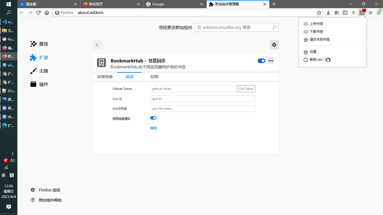
Task: Open the 主题 themes category
Action: point(39,71)
